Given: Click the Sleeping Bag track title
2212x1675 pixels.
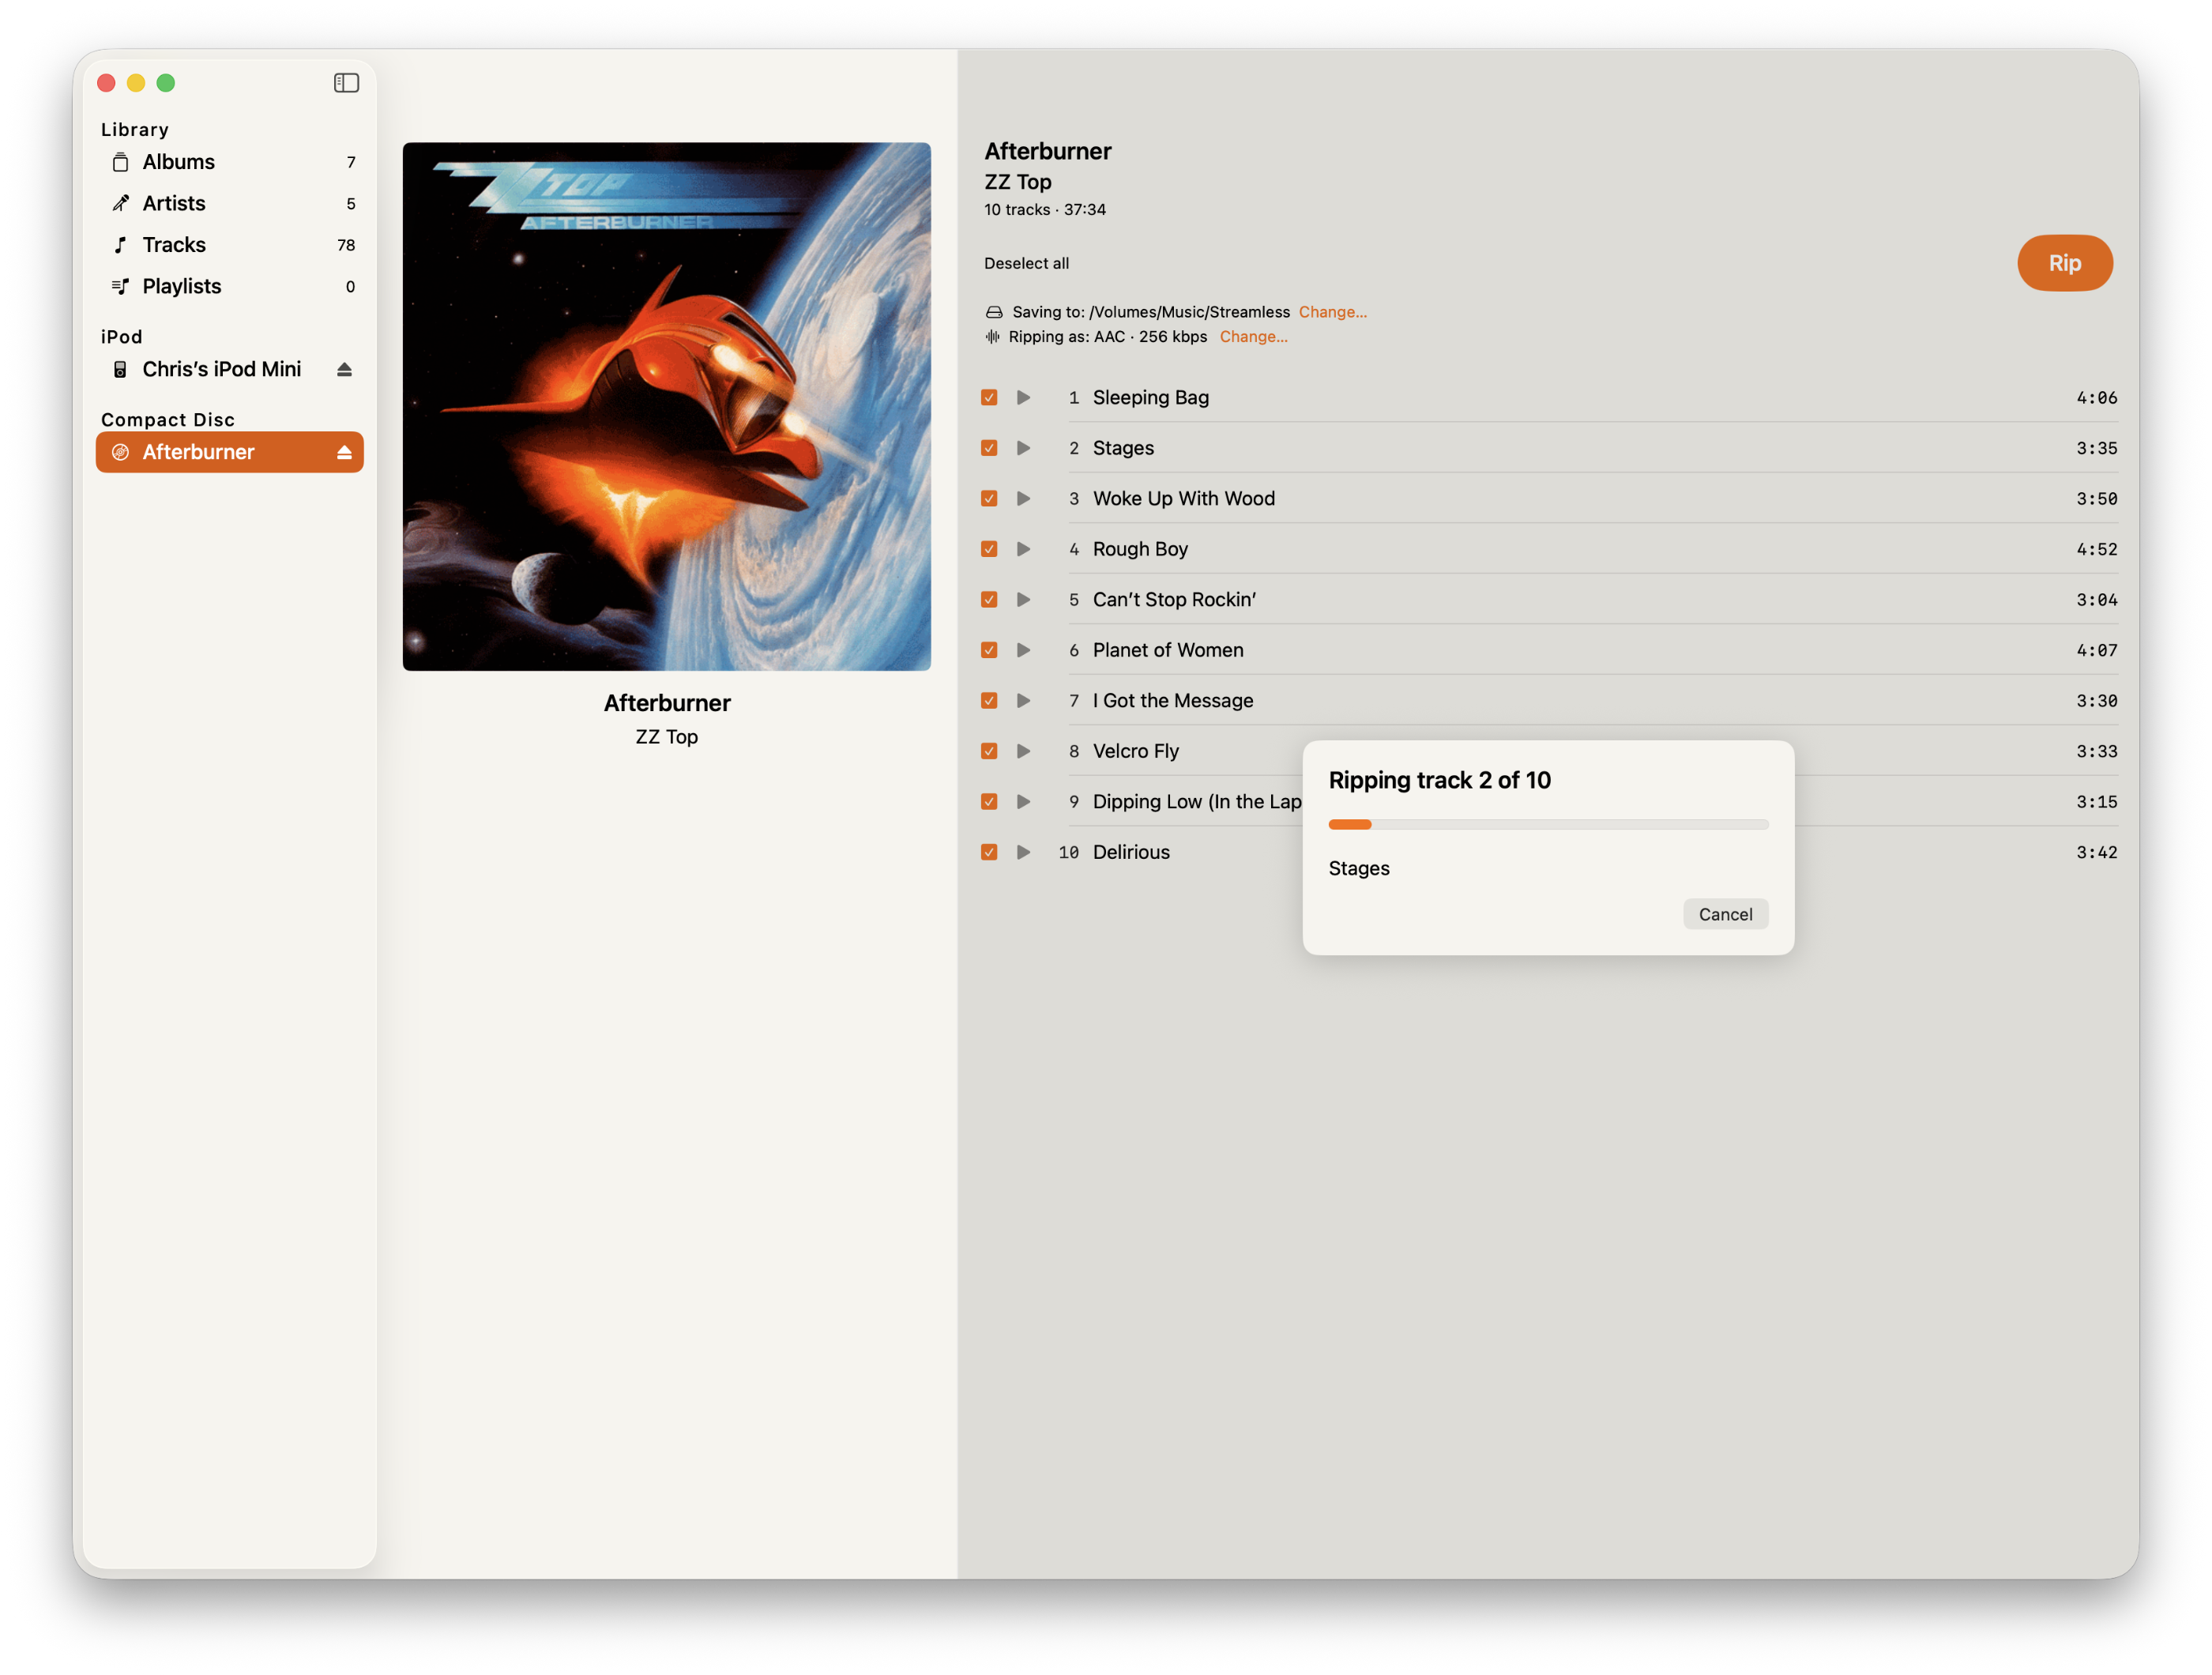Looking at the screenshot, I should pyautogui.click(x=1151, y=397).
